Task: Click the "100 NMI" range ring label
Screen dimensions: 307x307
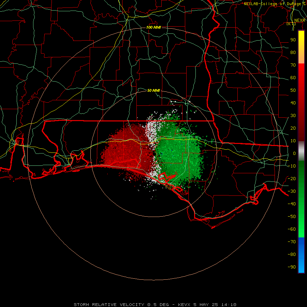Action: click(x=153, y=27)
